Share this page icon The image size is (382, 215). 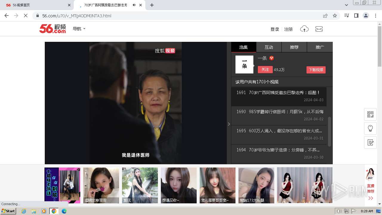coord(325,16)
